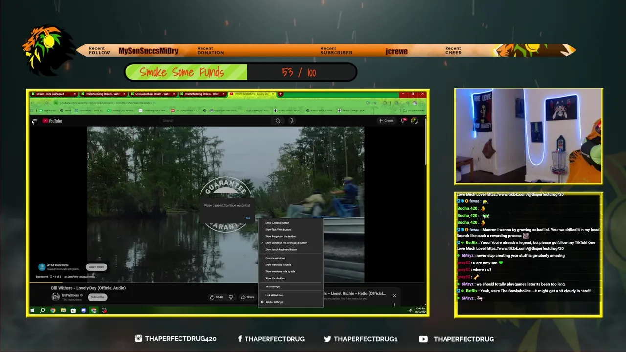
Task: Open Discord from the taskbar
Action: (84, 310)
